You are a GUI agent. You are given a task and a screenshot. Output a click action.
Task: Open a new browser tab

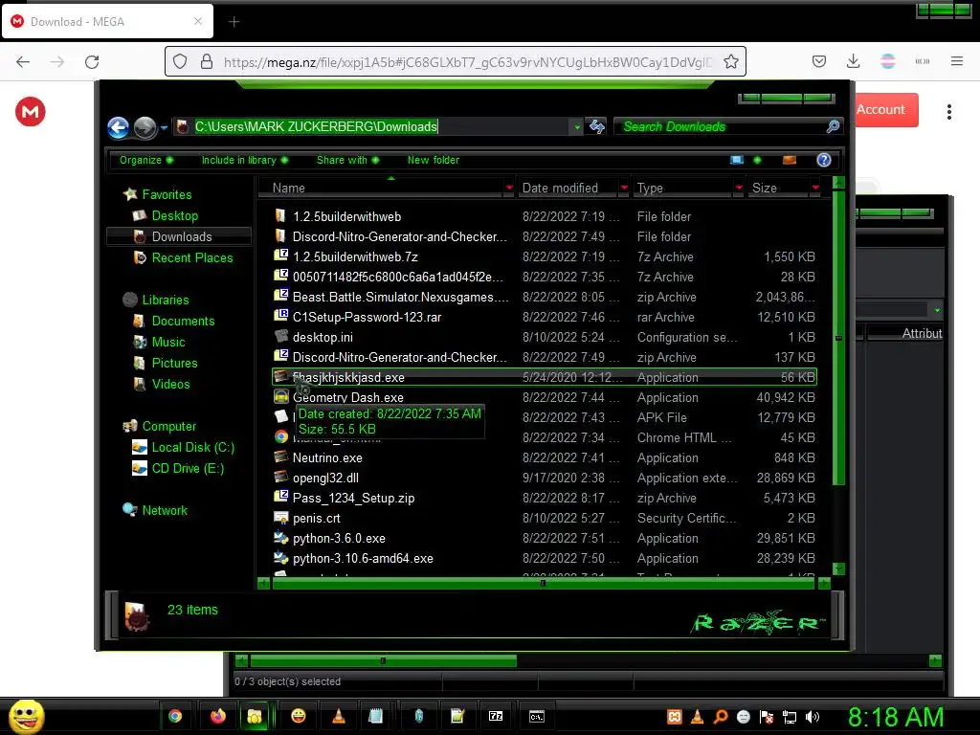pos(234,22)
